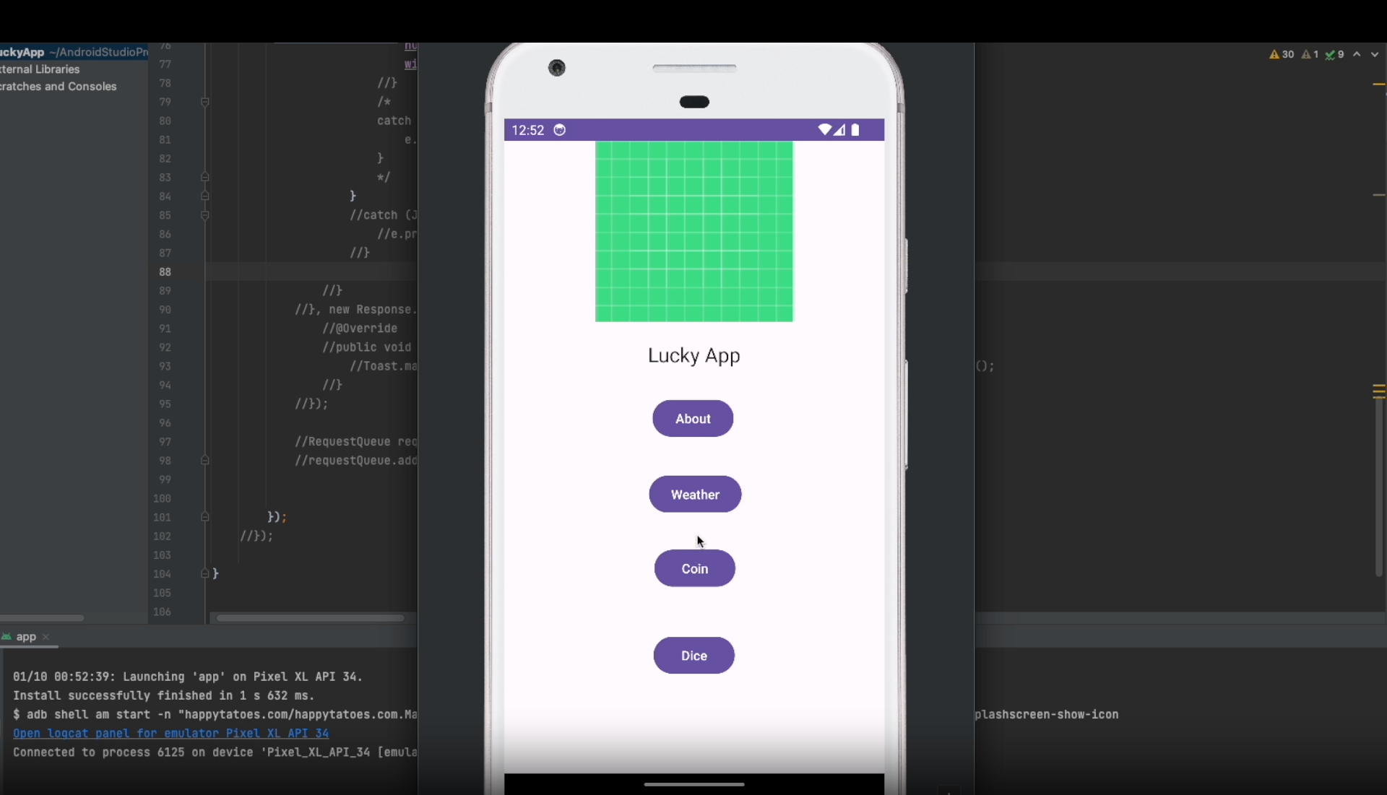The image size is (1387, 795).
Task: Click the circular status icon beside 12:52
Action: coord(559,130)
